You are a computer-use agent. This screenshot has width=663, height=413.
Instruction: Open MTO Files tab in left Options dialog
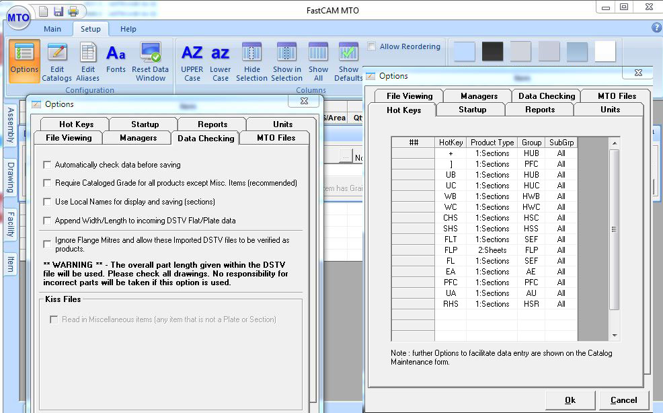click(276, 137)
